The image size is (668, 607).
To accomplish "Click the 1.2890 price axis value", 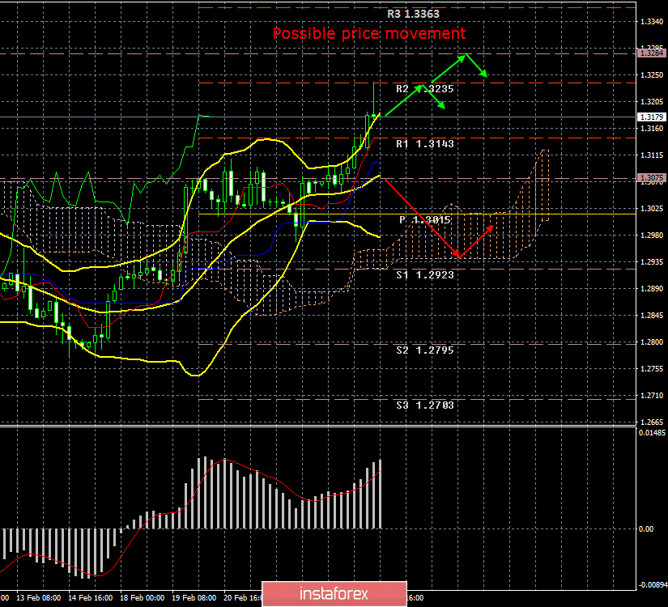I will (652, 289).
